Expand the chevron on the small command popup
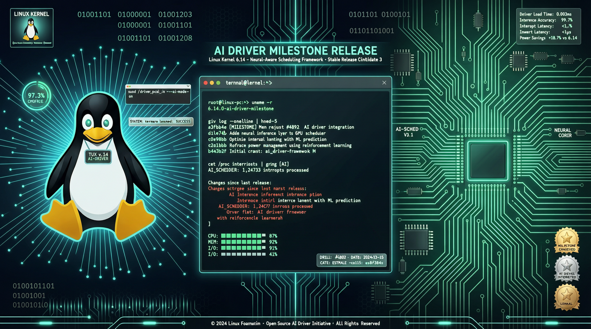 coord(188,86)
